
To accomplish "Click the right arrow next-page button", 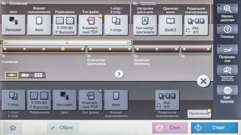I will 119,74.
